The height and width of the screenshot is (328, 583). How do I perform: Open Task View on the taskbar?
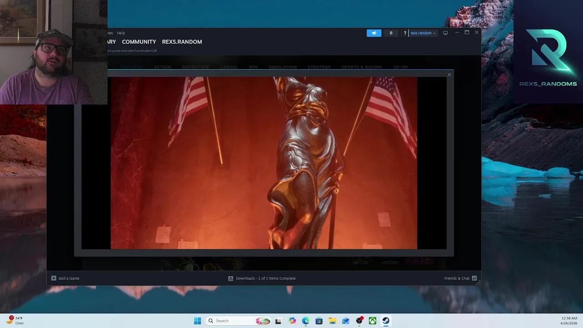pyautogui.click(x=278, y=321)
